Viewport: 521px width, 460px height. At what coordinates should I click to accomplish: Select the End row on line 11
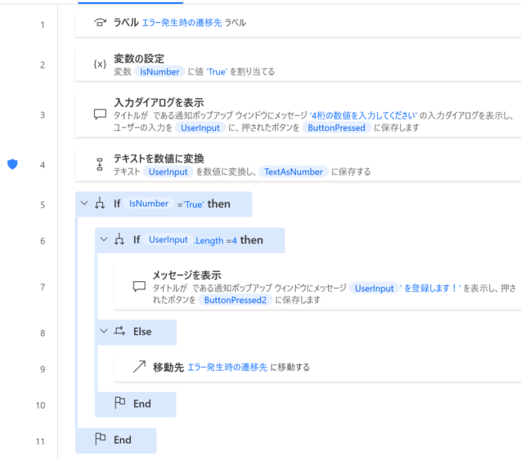(x=116, y=440)
